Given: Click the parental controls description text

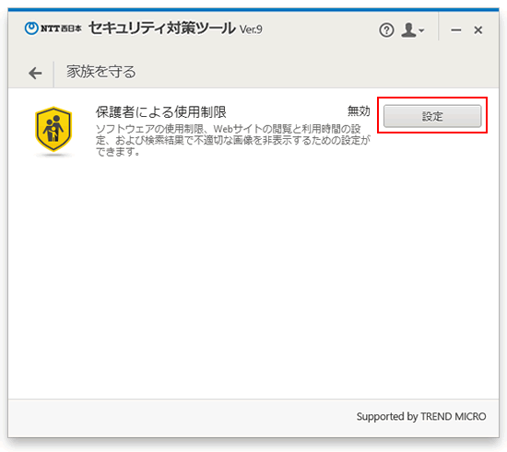Looking at the screenshot, I should [233, 140].
